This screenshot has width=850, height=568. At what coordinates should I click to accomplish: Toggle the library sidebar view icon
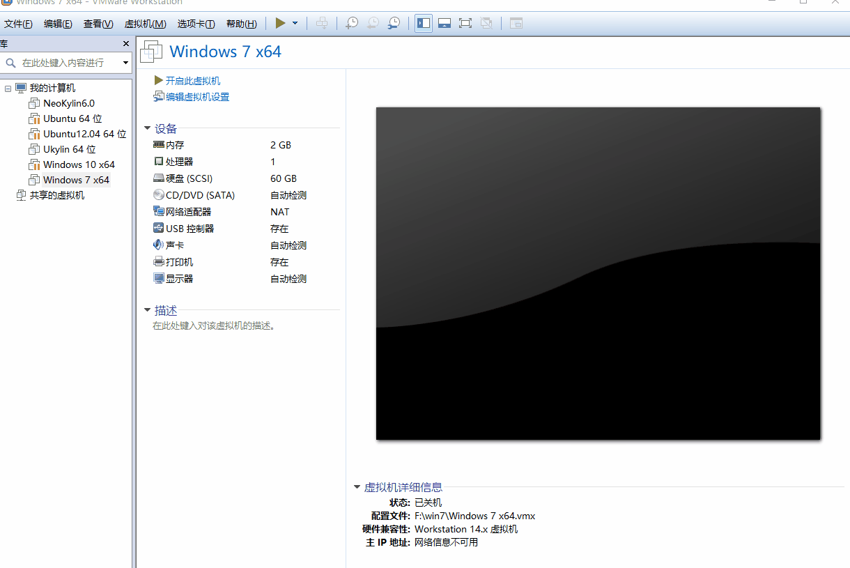424,23
